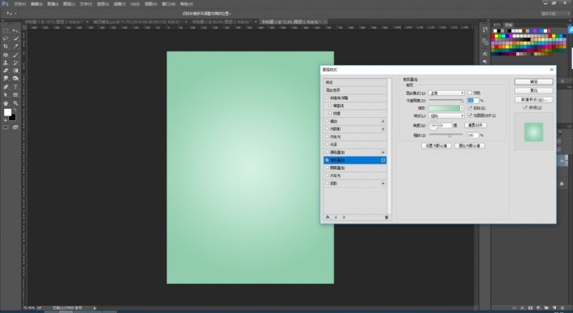
Task: Click the trash icon in the Layer Style dialog
Action: click(x=386, y=217)
